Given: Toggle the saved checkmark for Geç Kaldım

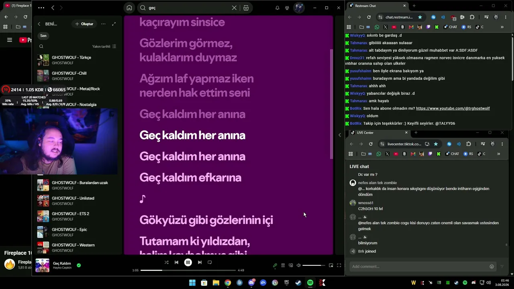Looking at the screenshot, I should pos(79,265).
